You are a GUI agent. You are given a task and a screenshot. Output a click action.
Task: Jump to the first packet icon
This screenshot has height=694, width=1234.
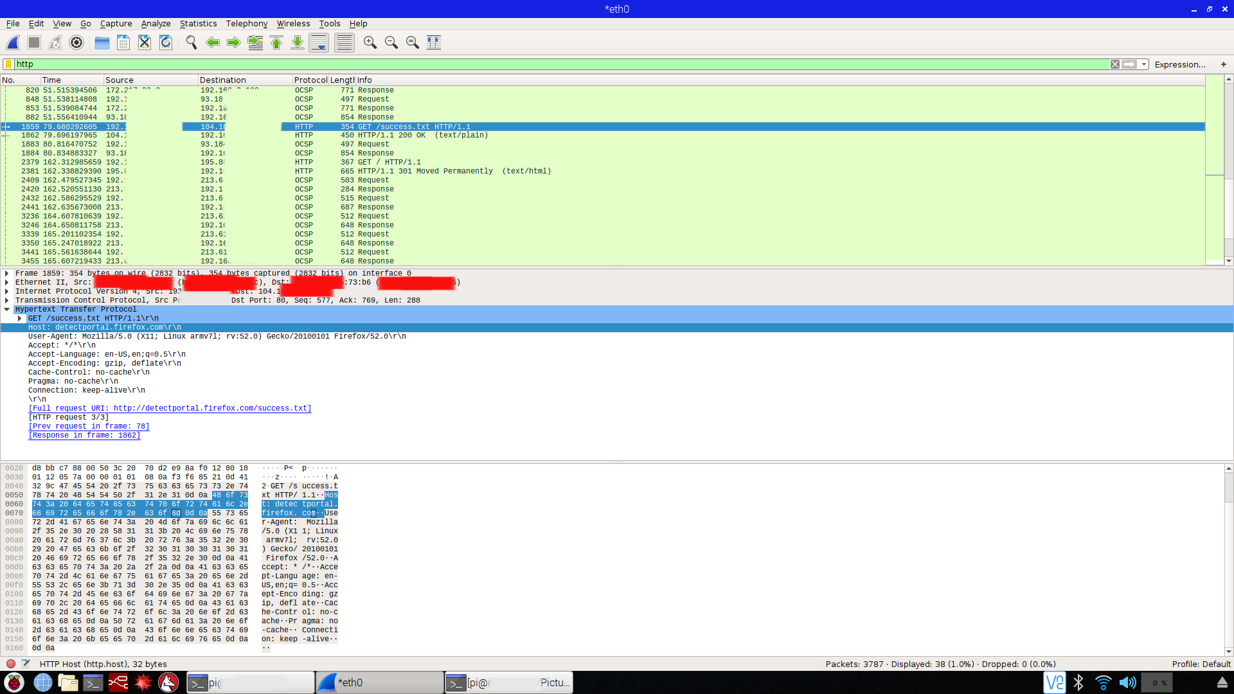pyautogui.click(x=276, y=42)
